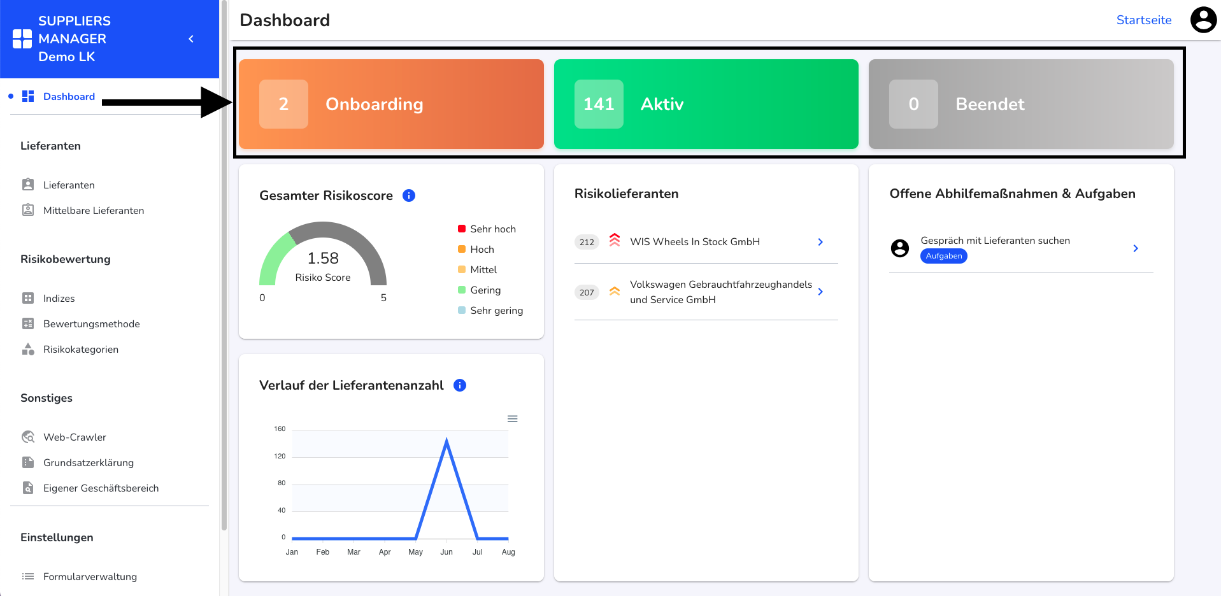Viewport: 1221px width, 596px height.
Task: Expand Volkswagen Gebrauchtfahrzeughandels chevron
Action: coord(820,292)
